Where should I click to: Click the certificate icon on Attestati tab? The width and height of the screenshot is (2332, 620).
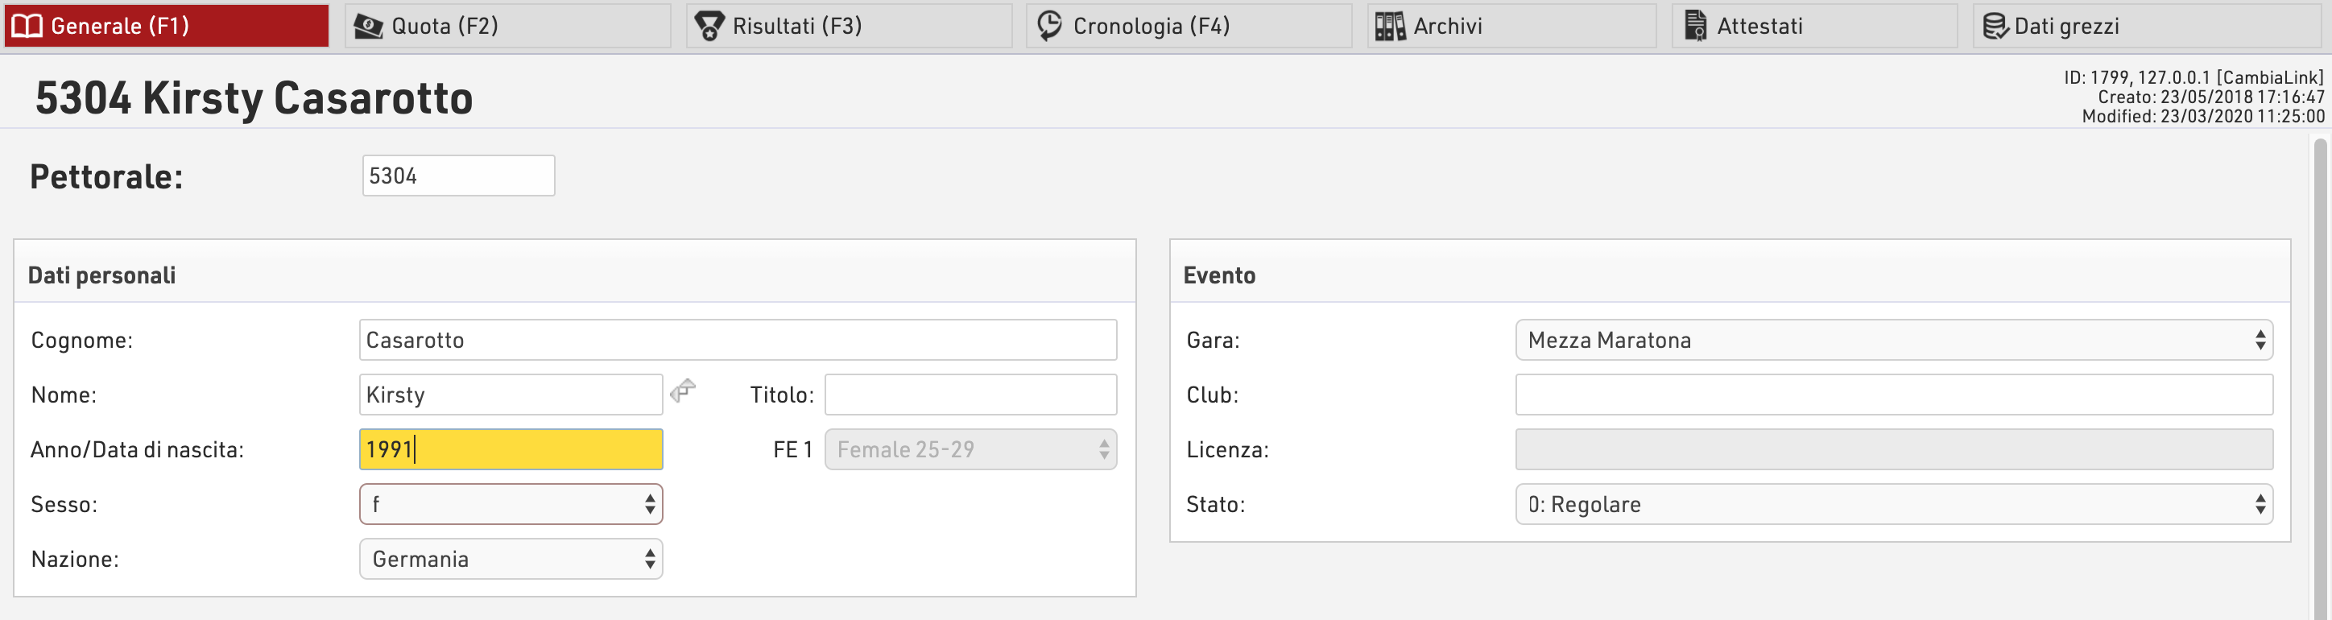[1696, 25]
